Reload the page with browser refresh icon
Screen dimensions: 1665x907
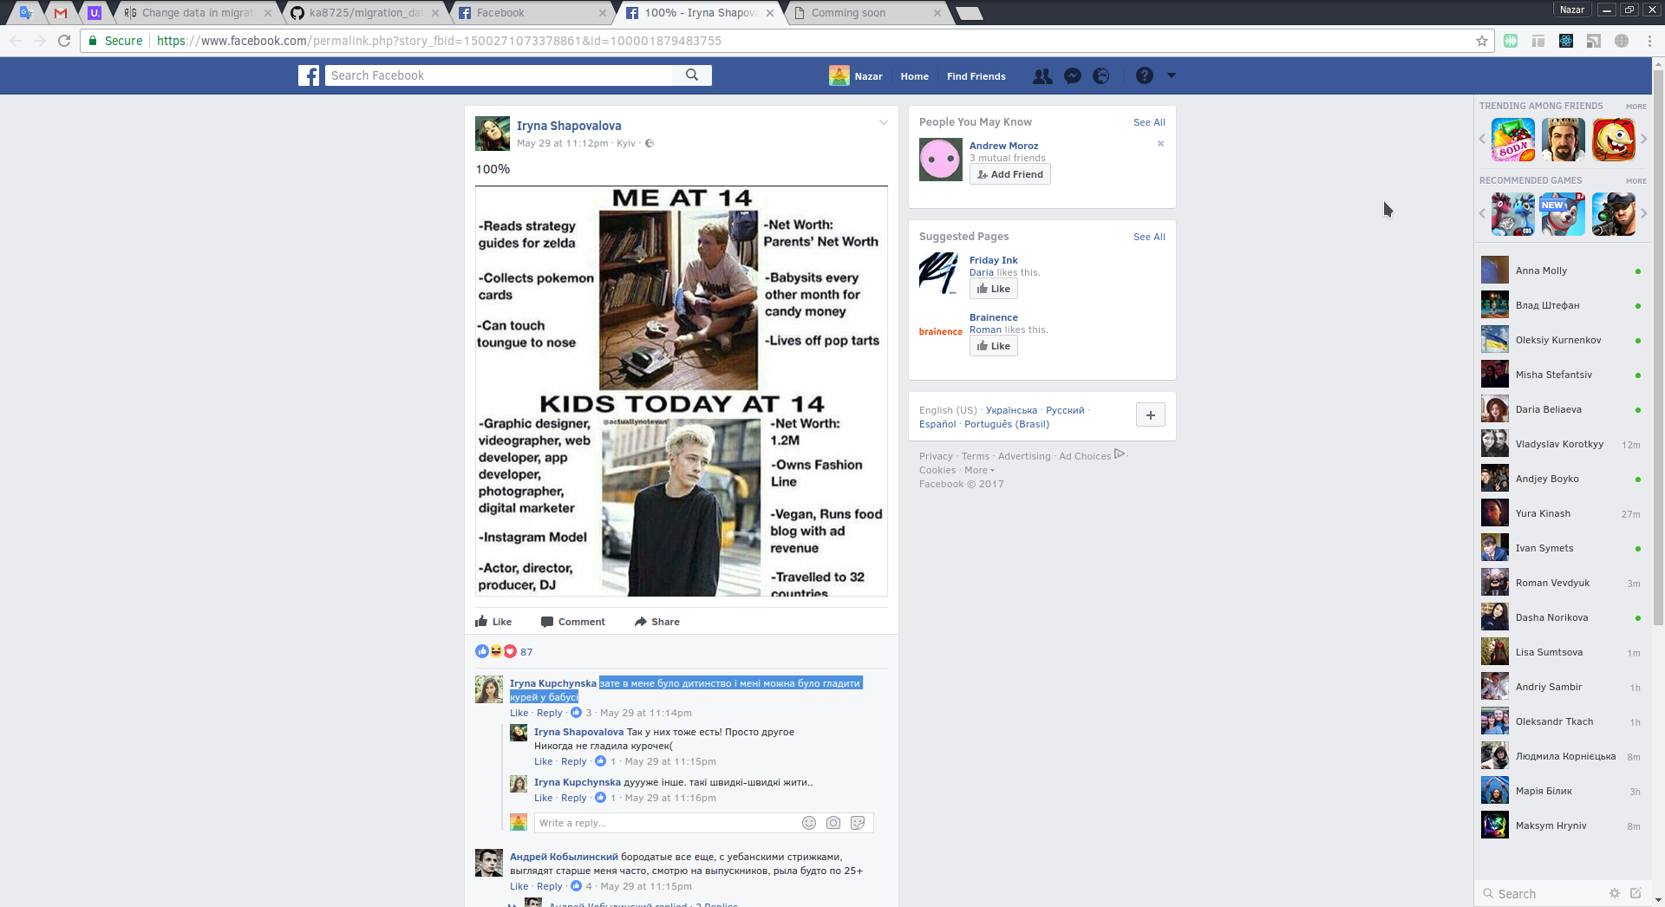[64, 41]
